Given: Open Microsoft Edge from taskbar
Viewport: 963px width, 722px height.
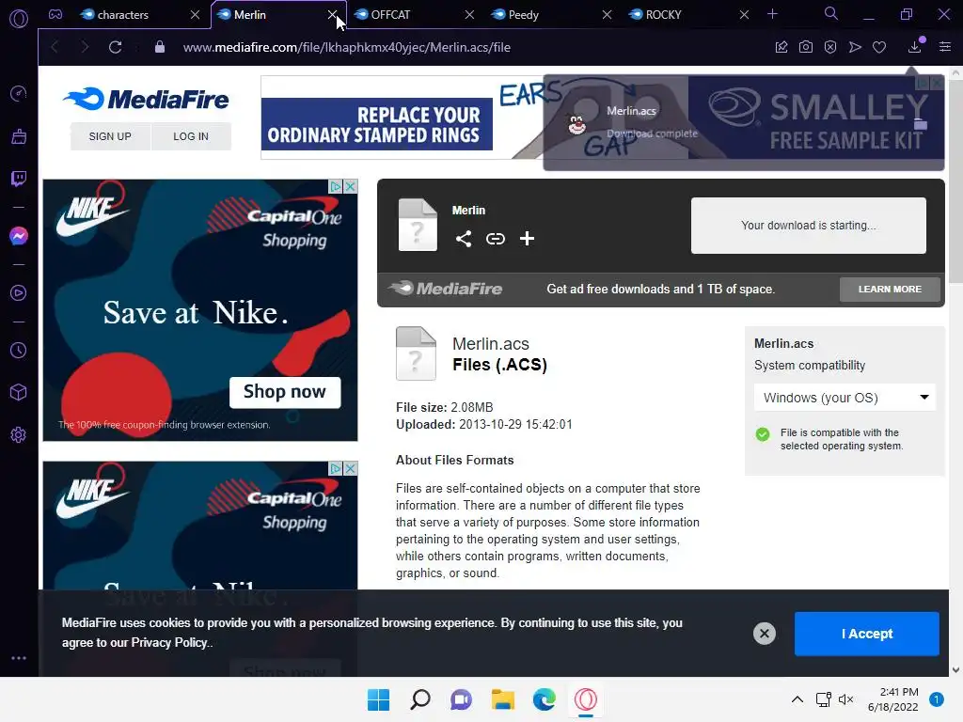Looking at the screenshot, I should [x=545, y=699].
